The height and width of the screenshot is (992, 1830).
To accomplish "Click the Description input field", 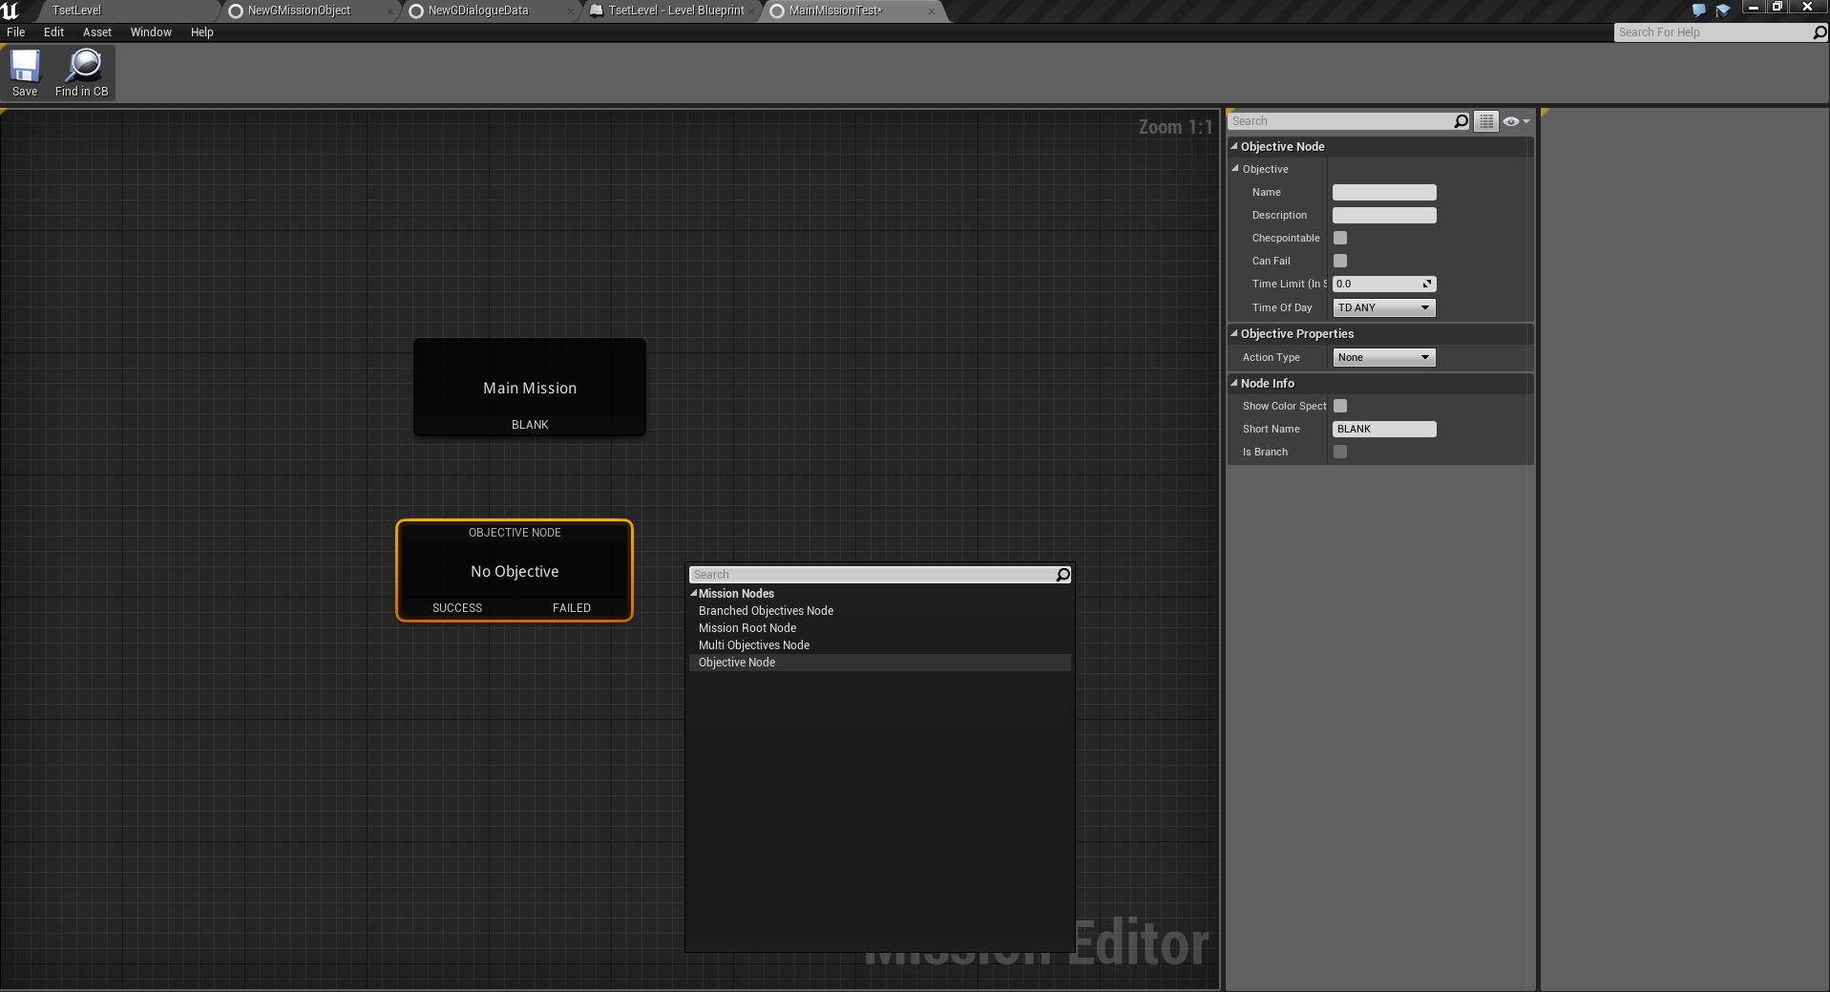I will (x=1384, y=215).
